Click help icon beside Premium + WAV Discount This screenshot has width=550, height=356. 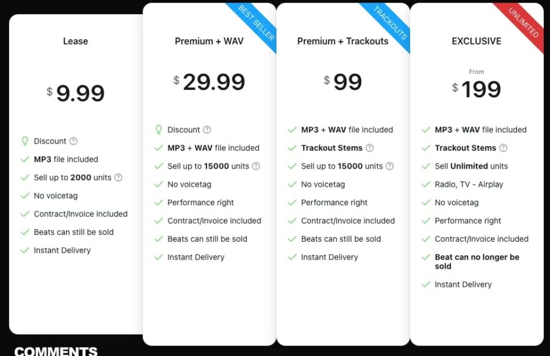(207, 129)
